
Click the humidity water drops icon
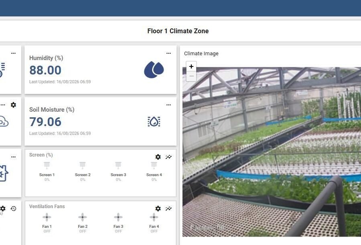click(x=154, y=70)
